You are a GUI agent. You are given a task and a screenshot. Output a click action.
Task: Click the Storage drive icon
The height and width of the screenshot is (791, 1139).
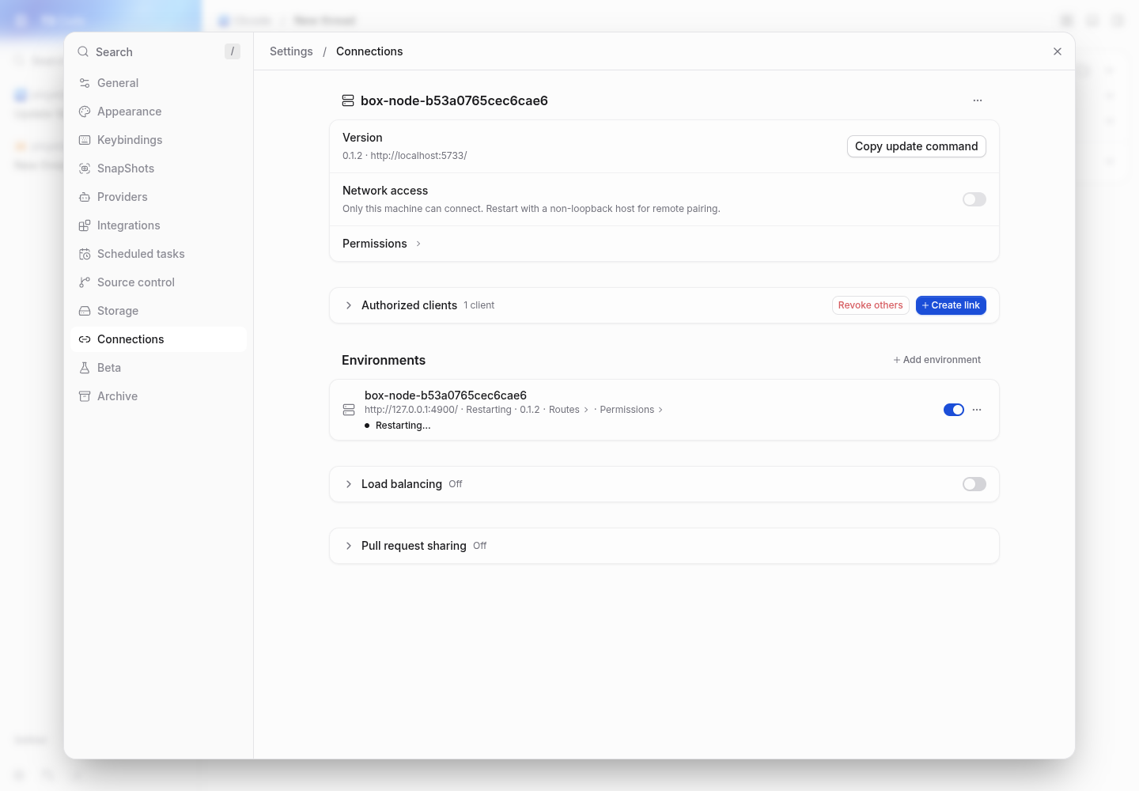point(85,311)
